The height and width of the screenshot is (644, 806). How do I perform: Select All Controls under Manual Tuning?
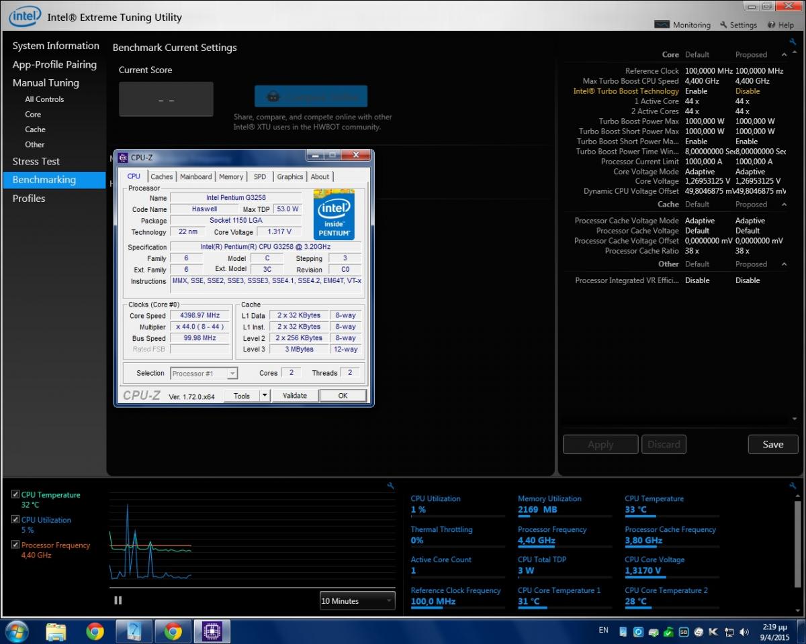pyautogui.click(x=44, y=99)
